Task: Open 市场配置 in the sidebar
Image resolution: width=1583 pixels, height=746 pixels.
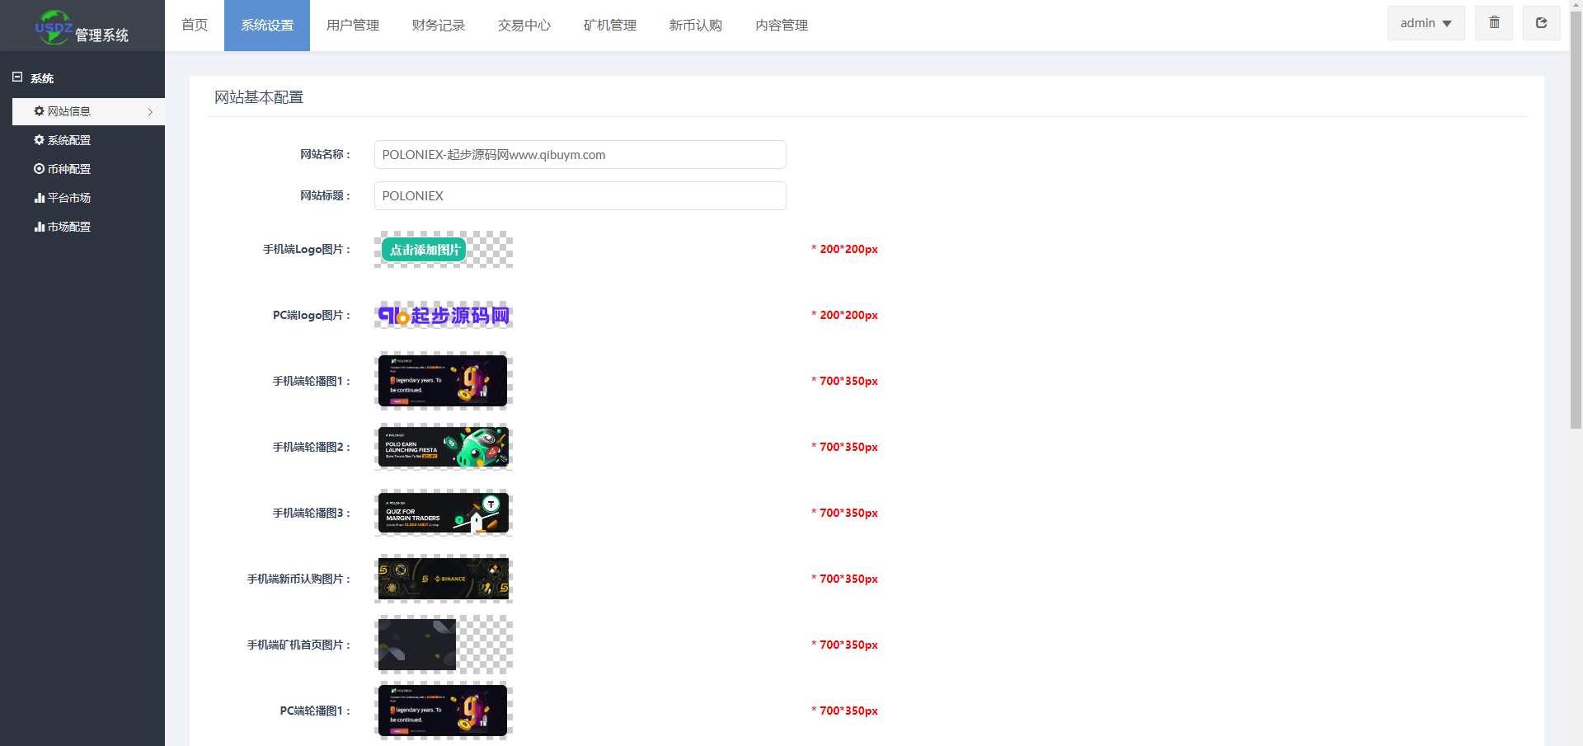Action: tap(88, 227)
